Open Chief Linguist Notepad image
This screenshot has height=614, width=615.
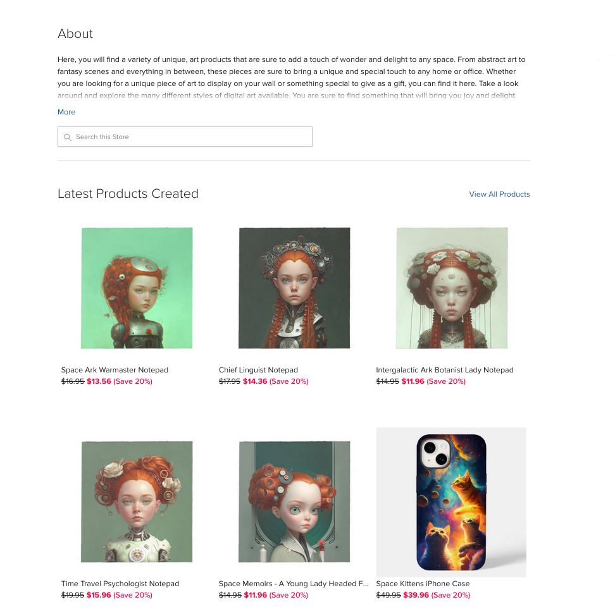(x=294, y=288)
